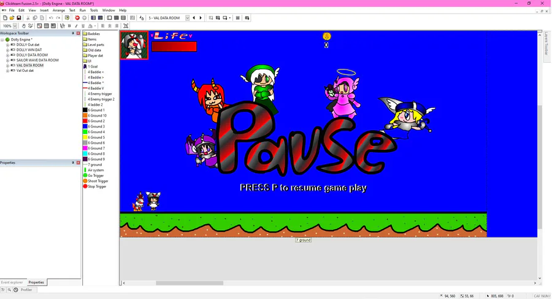The height and width of the screenshot is (299, 552).
Task: Open the Tools menu
Action: [x=94, y=10]
